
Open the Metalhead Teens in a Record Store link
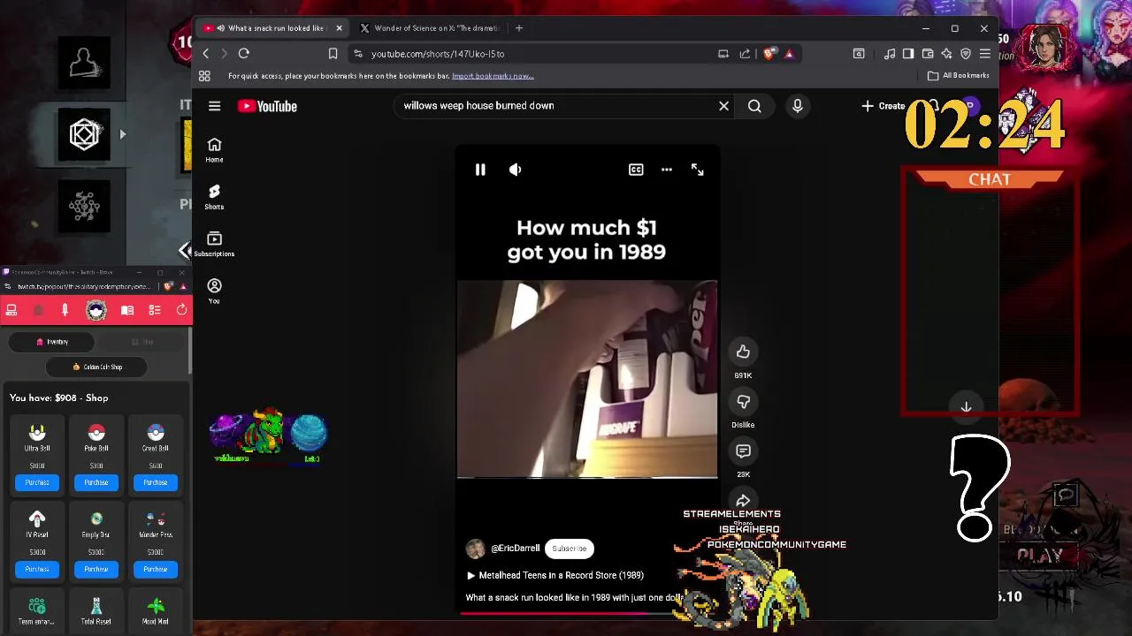561,575
